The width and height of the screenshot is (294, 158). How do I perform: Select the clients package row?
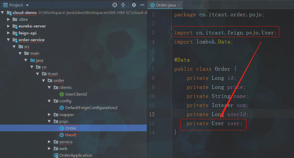(73, 87)
